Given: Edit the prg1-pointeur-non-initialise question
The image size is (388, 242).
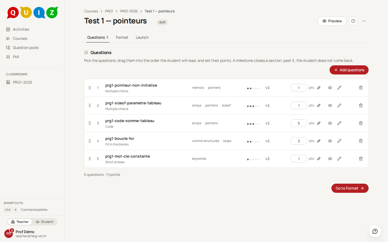Looking at the screenshot, I should [x=339, y=88].
